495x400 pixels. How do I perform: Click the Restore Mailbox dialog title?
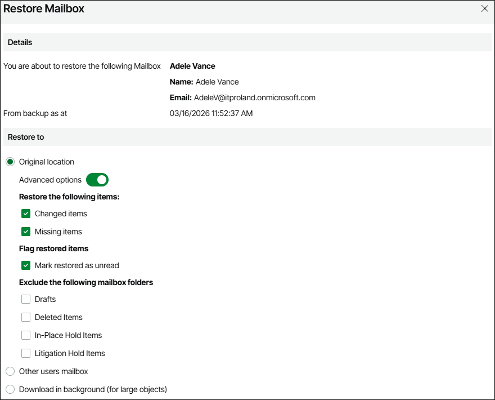(x=44, y=8)
